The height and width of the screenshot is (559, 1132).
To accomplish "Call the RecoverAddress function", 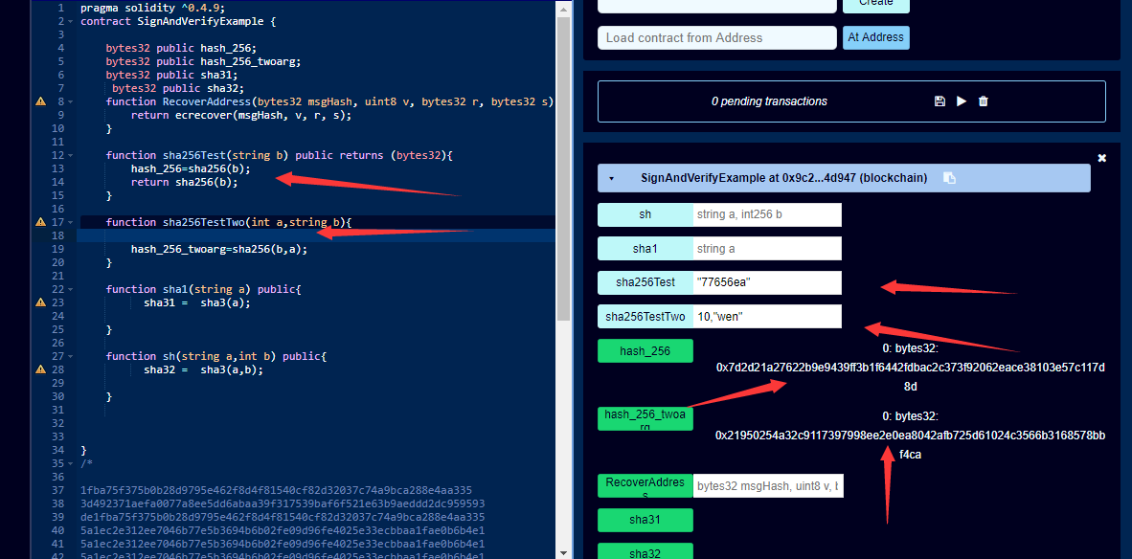I will click(645, 485).
